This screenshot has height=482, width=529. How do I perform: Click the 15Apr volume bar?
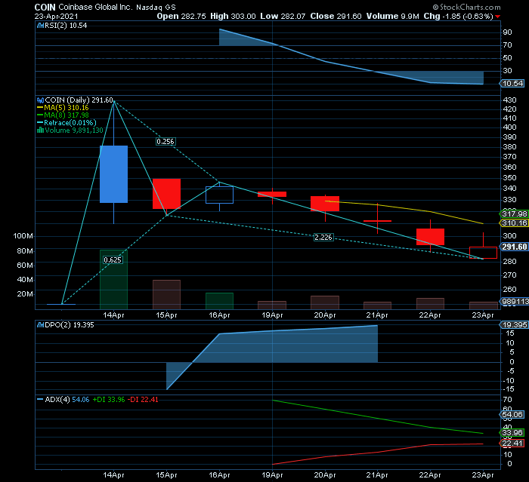tap(167, 295)
